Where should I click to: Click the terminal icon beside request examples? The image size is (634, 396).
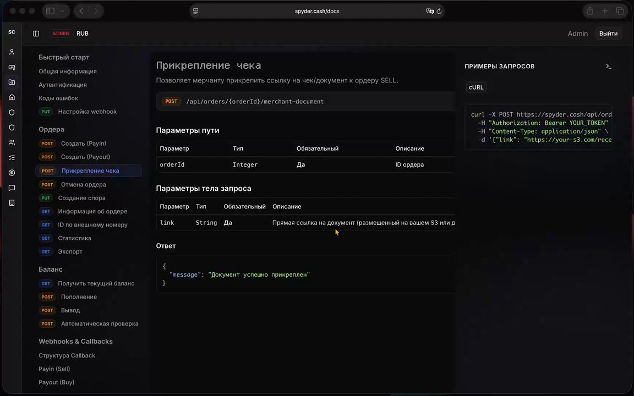(x=609, y=66)
